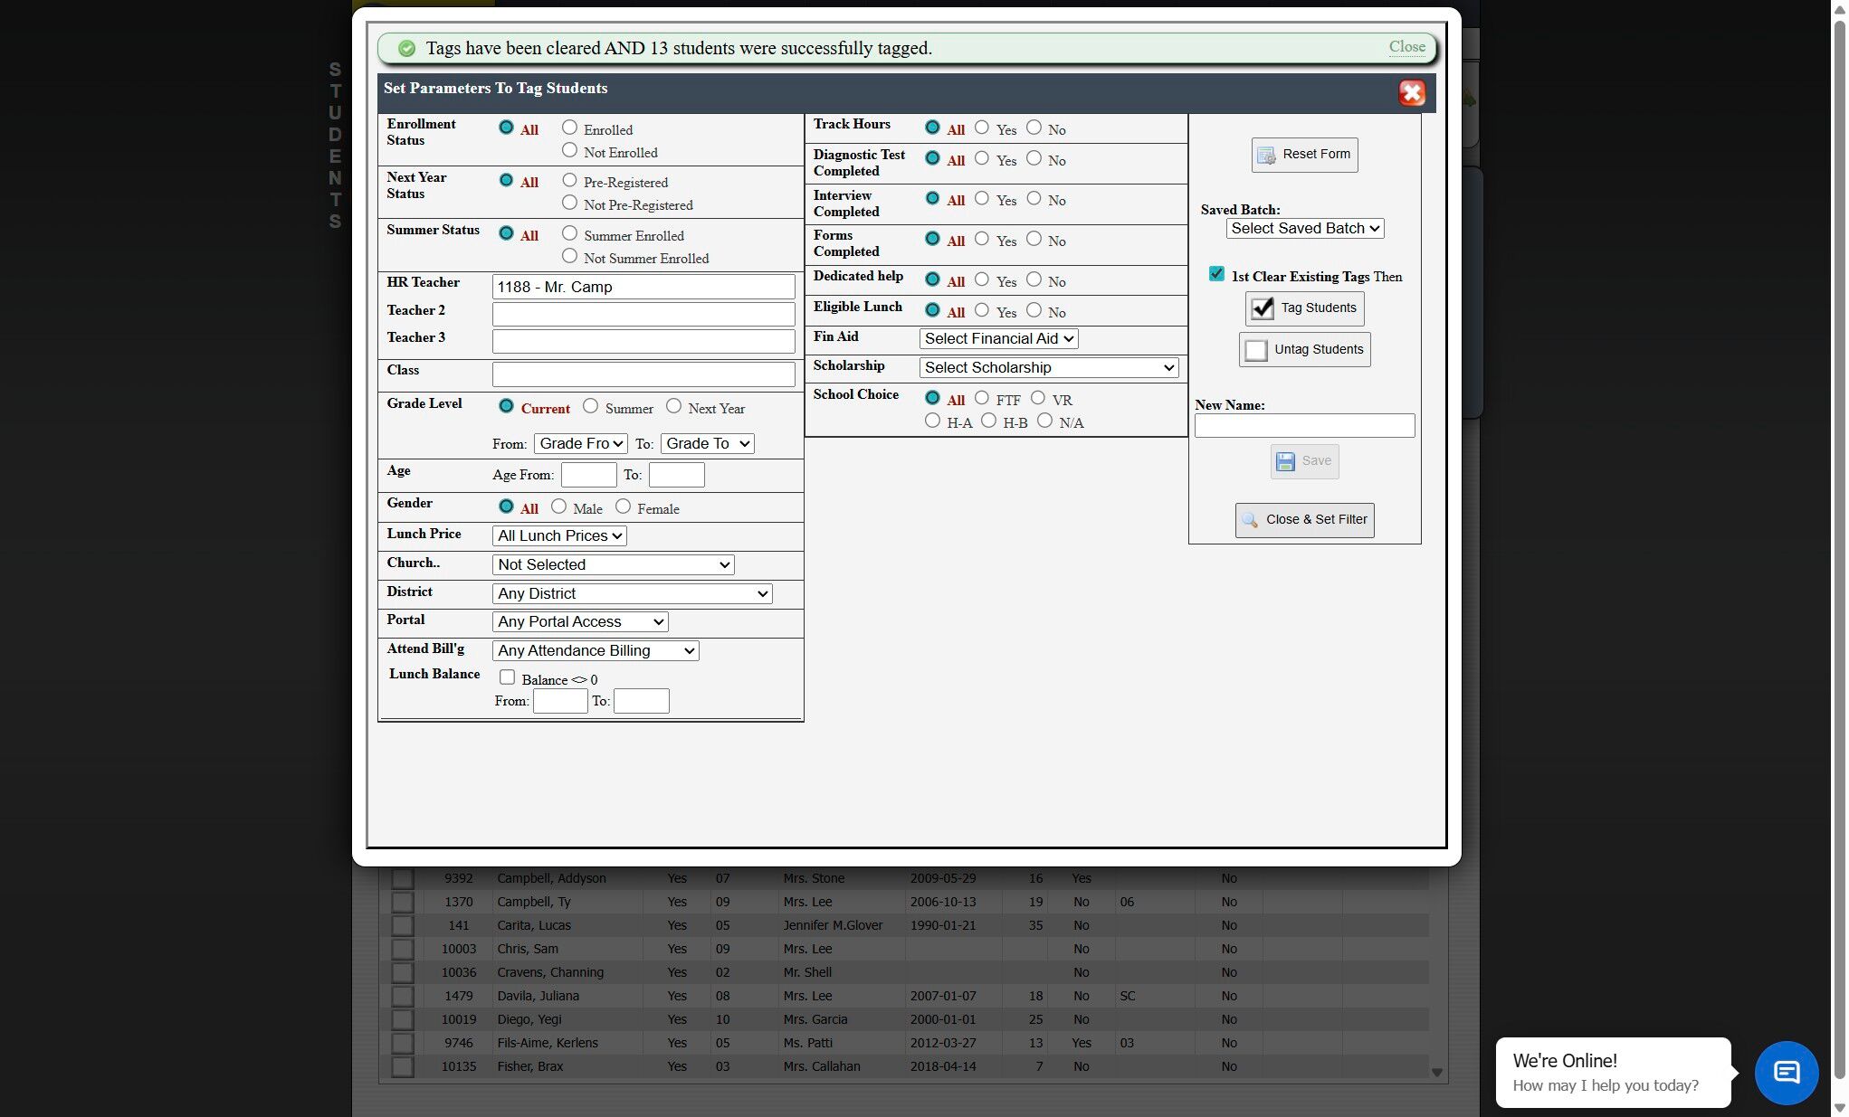
Task: Click the Reset Form icon button
Action: pos(1266,156)
